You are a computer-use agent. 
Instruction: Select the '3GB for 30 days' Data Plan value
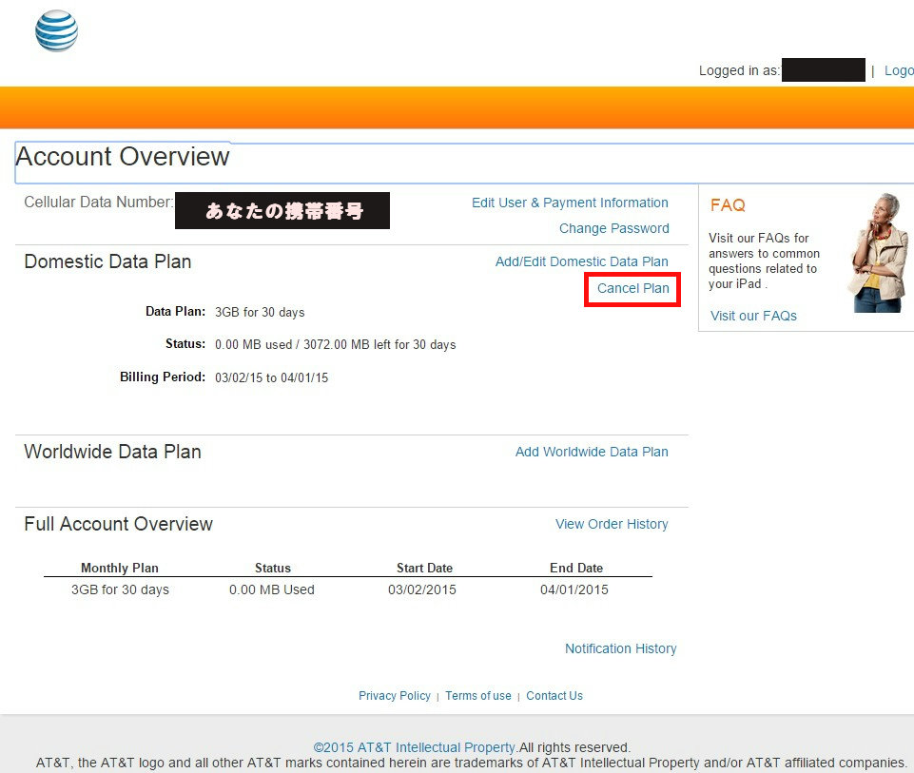pos(260,312)
